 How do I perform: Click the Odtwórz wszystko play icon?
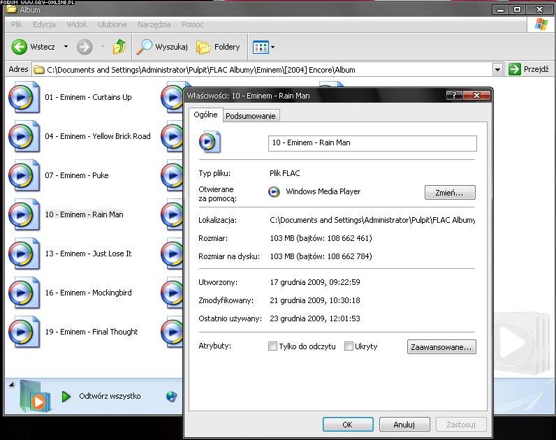(x=66, y=397)
